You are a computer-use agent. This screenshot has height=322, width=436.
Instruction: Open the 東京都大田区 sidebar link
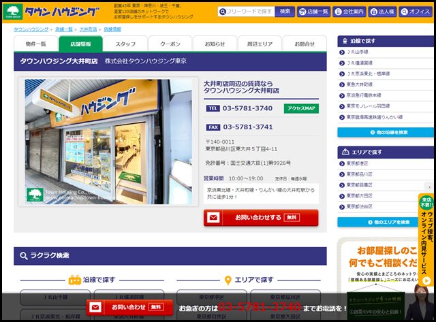point(359,196)
